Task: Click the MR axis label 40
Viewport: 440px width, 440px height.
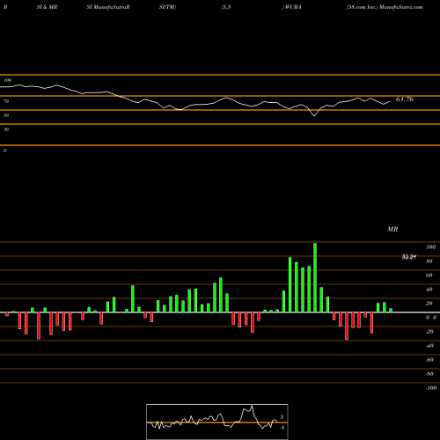Action: tap(429, 290)
